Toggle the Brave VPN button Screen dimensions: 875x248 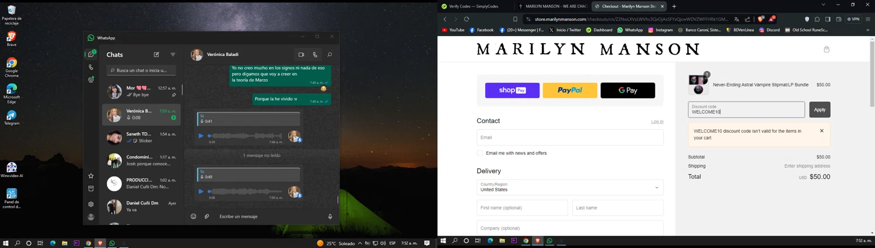(x=853, y=19)
